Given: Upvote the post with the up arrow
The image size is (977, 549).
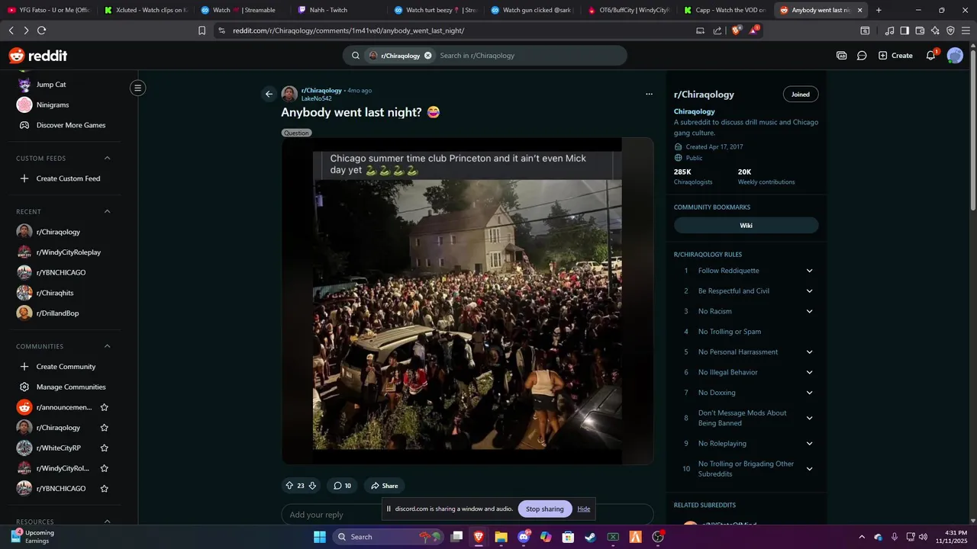Looking at the screenshot, I should point(289,486).
